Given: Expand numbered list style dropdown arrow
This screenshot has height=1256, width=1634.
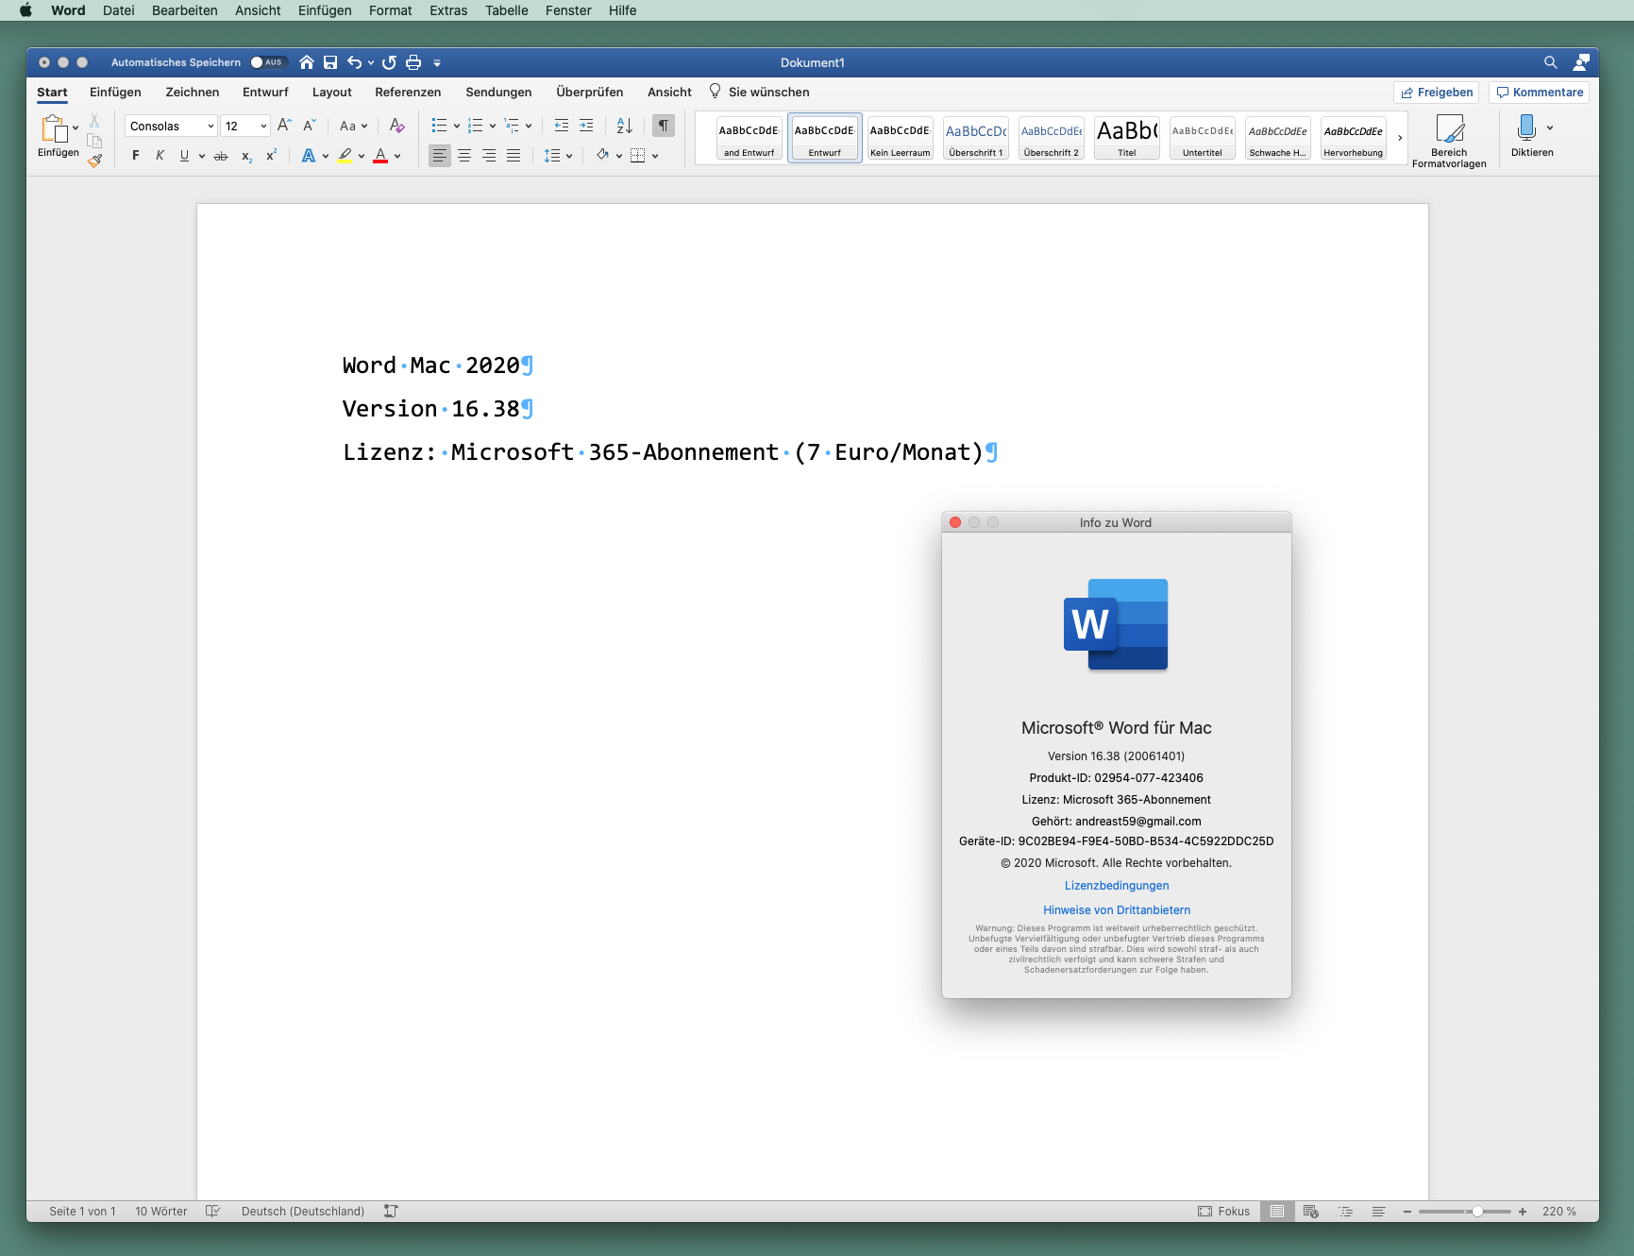Looking at the screenshot, I should pyautogui.click(x=493, y=126).
